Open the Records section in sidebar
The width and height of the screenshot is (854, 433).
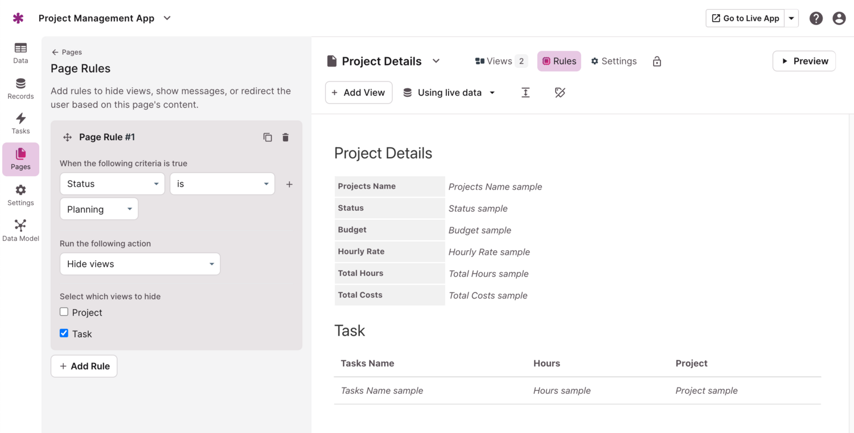pyautogui.click(x=20, y=89)
